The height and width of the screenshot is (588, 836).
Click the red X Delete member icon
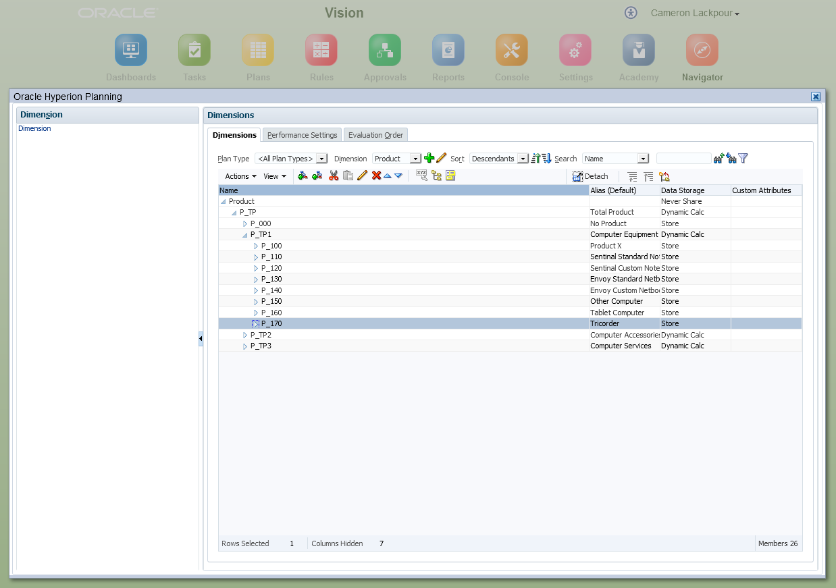click(x=377, y=176)
